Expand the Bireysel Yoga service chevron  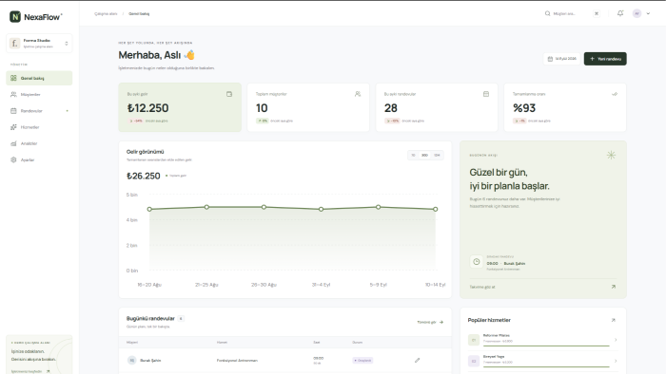pos(616,361)
